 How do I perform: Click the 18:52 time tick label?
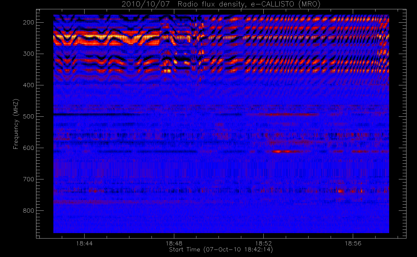[263, 243]
